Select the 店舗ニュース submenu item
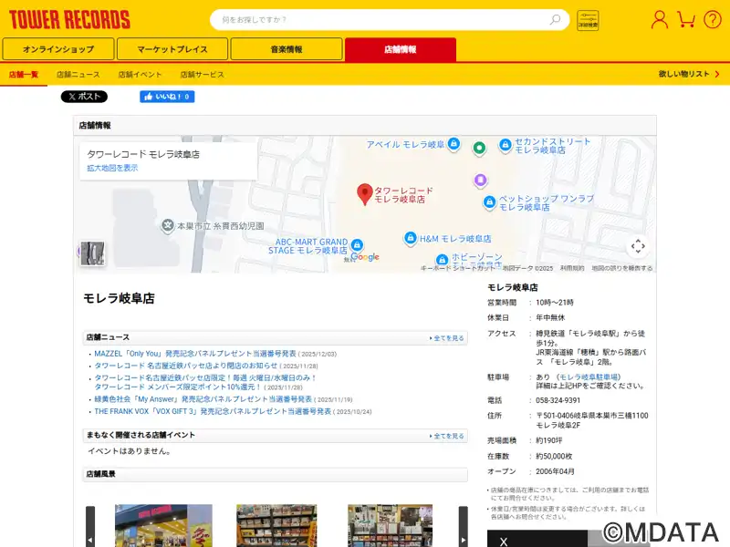 coord(78,75)
